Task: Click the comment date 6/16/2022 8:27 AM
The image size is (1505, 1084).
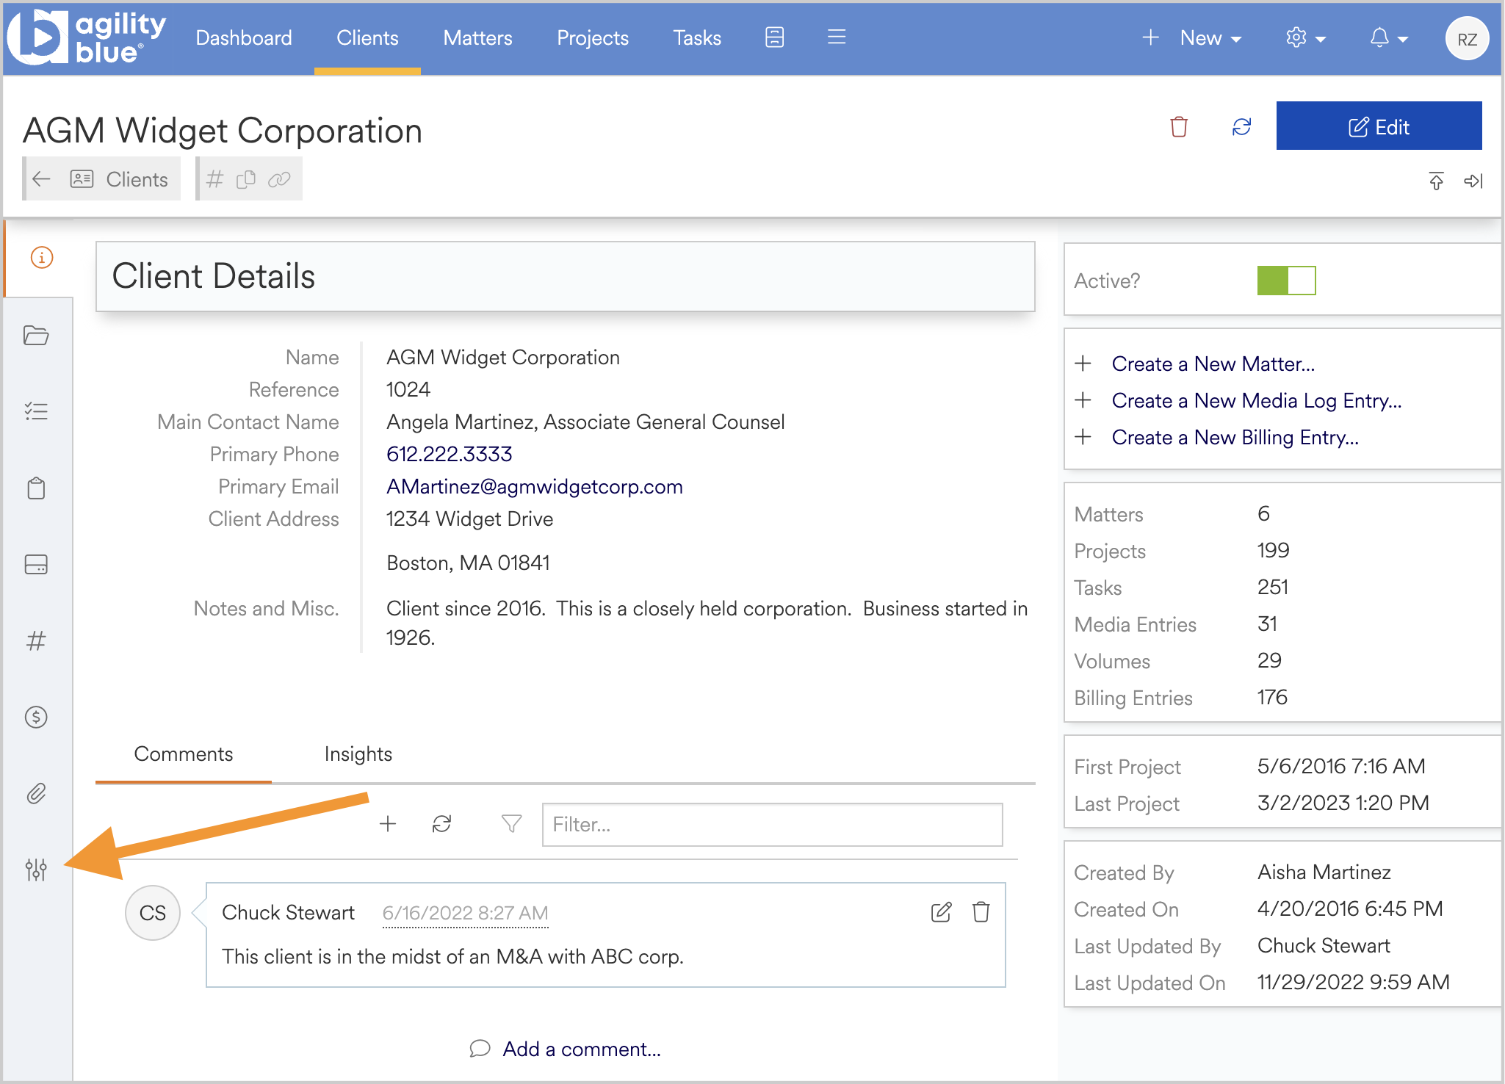Action: pos(466,913)
